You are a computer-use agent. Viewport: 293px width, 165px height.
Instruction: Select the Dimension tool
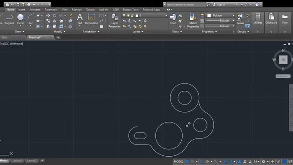[x=92, y=19]
